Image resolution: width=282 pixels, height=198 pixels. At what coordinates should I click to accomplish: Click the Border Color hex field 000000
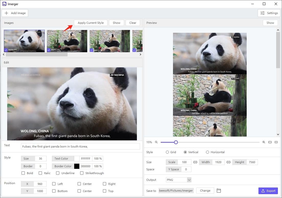86,166
